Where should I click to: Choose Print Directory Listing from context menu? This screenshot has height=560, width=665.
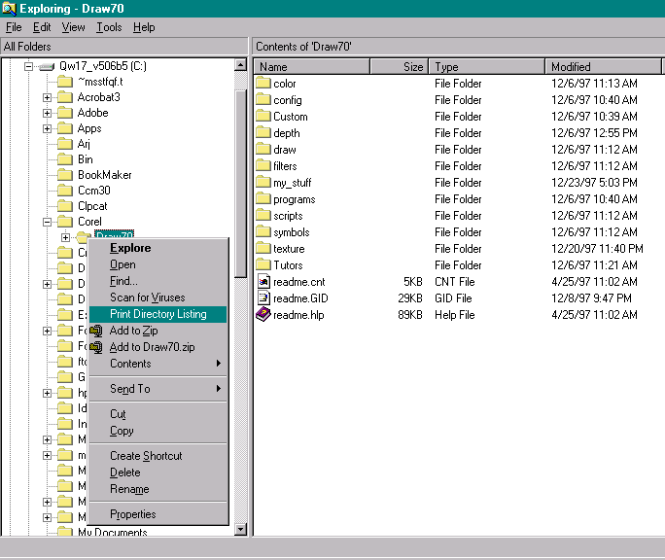157,314
